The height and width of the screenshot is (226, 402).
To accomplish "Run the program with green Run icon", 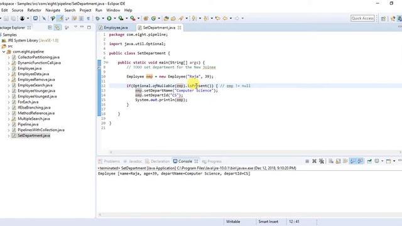I will [x=109, y=18].
